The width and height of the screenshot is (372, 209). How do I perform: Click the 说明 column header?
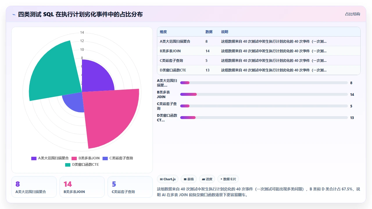coord(225,32)
